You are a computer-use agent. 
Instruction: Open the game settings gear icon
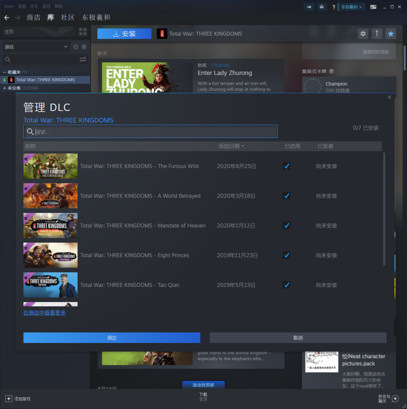[363, 34]
